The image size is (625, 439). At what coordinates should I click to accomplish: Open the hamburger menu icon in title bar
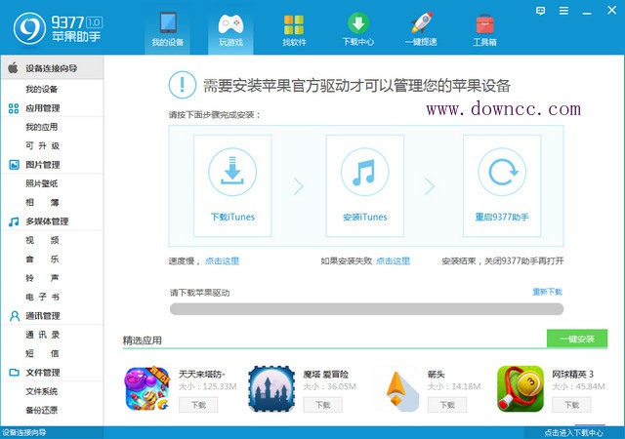(x=563, y=11)
